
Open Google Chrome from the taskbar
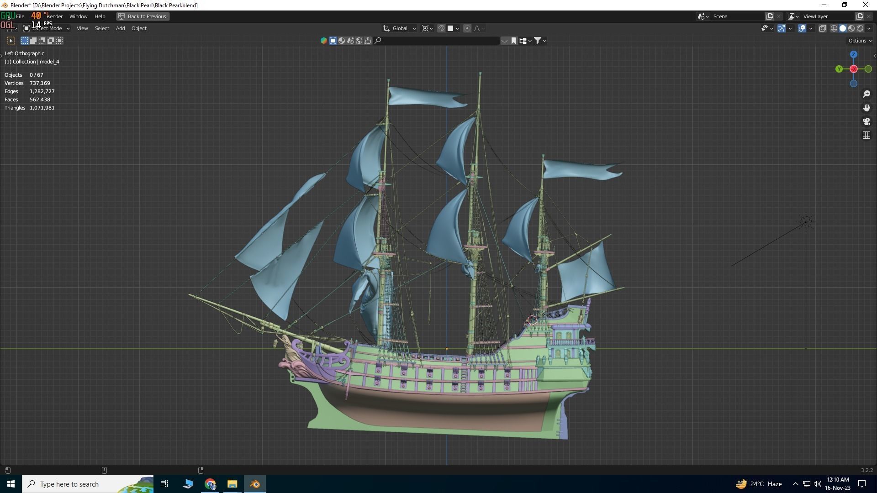coord(210,484)
